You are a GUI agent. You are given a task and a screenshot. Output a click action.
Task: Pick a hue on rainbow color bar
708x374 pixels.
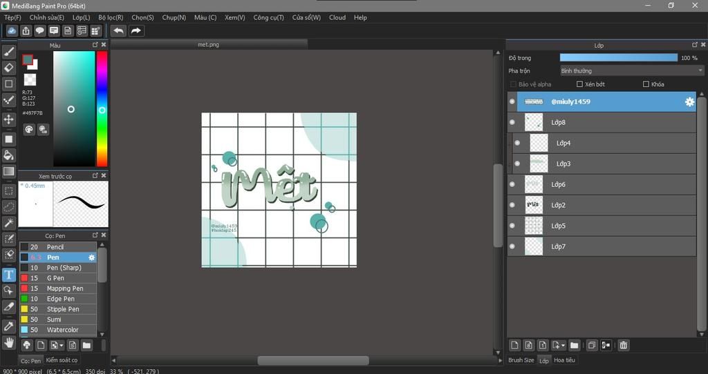(x=102, y=108)
